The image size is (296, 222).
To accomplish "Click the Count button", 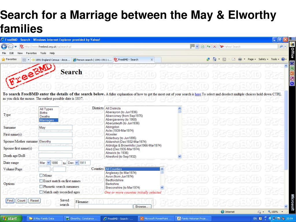I will (21, 201).
